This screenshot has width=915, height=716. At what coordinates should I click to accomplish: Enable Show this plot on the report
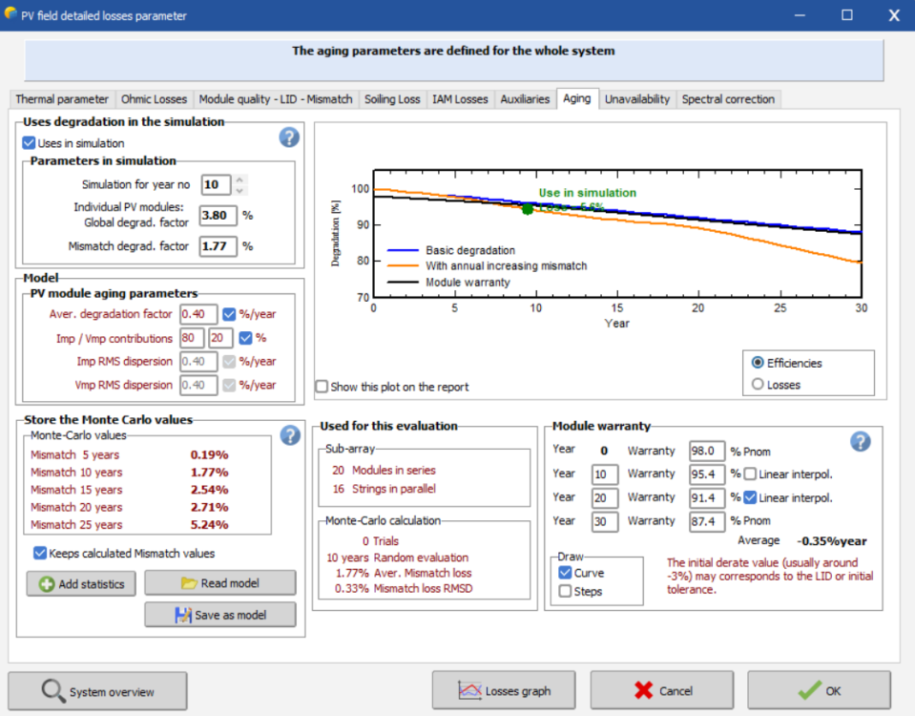pyautogui.click(x=322, y=387)
